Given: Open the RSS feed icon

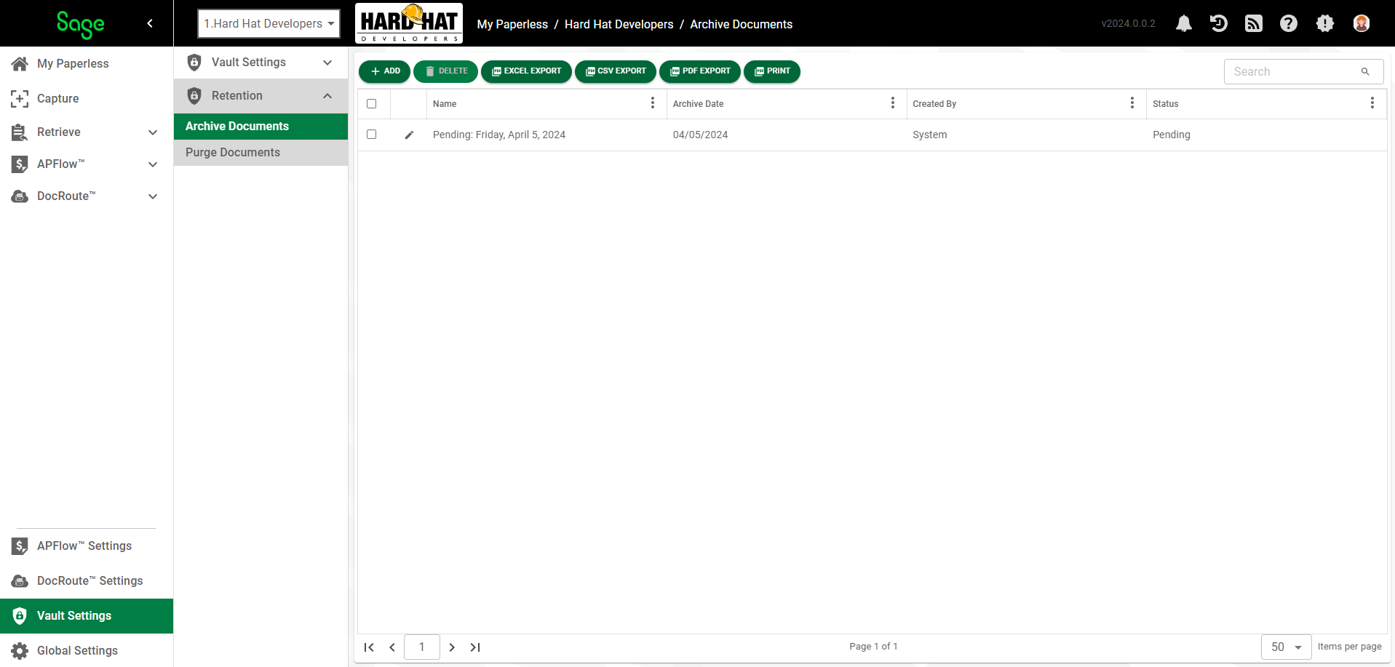Looking at the screenshot, I should coord(1254,23).
